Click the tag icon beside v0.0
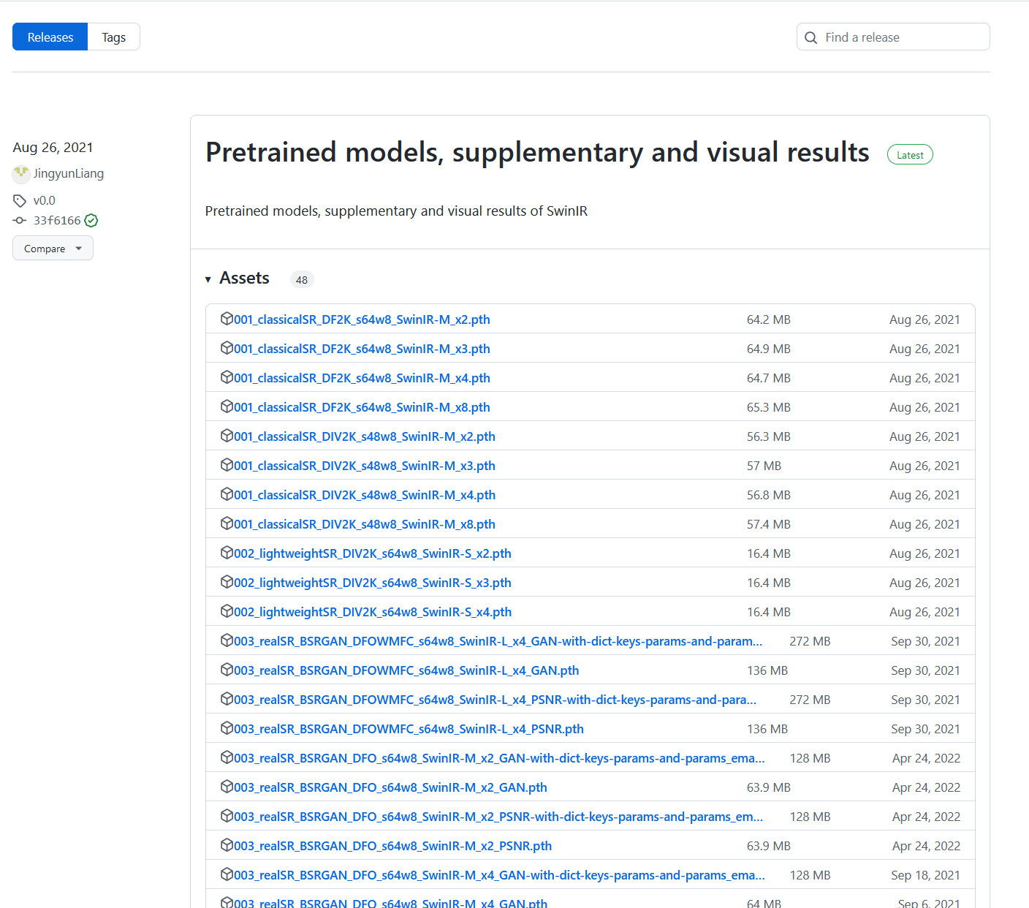The width and height of the screenshot is (1029, 908). 20,200
